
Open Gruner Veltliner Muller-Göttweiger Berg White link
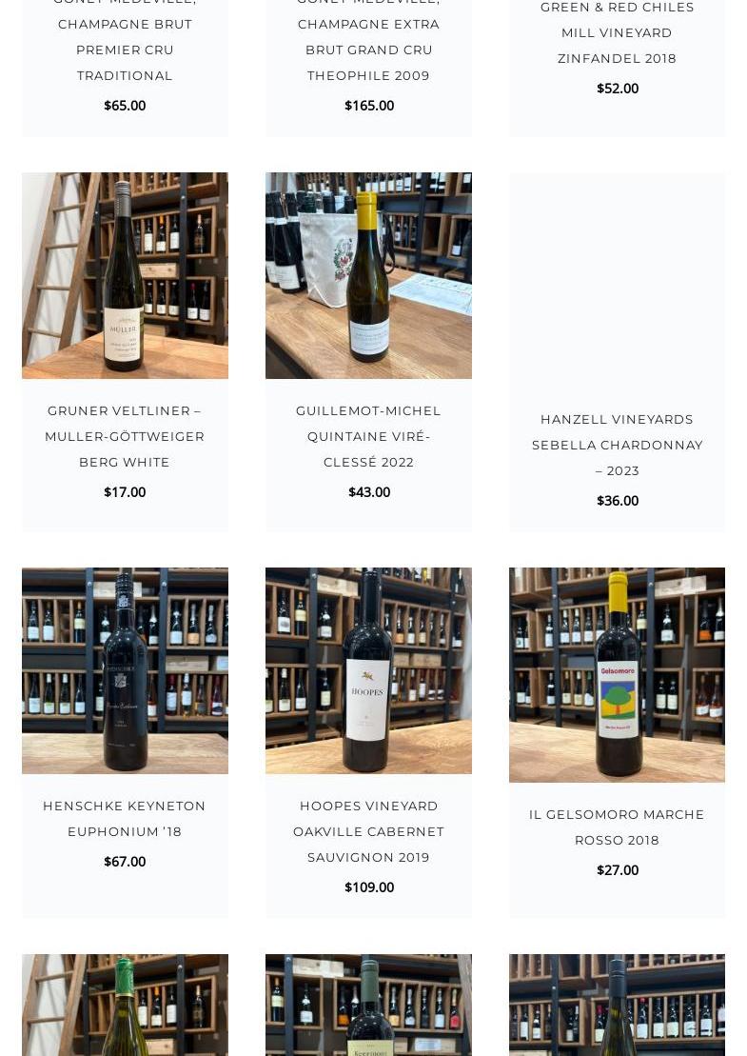125,436
